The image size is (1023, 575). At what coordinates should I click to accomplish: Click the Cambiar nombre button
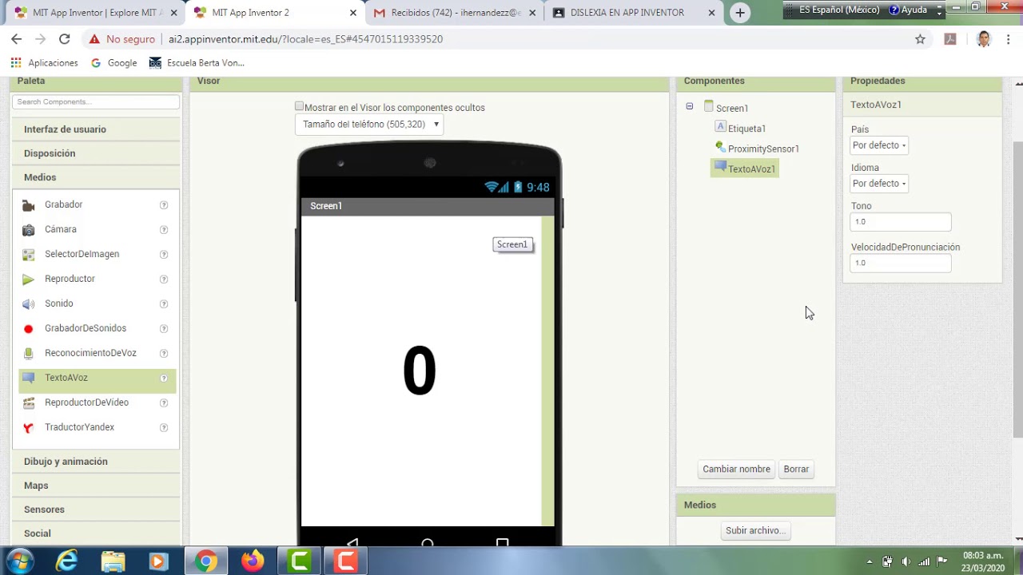(737, 470)
